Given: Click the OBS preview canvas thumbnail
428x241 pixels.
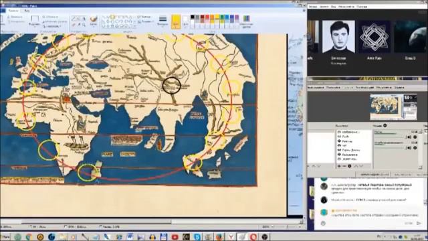Looking at the screenshot, I should (x=393, y=106).
